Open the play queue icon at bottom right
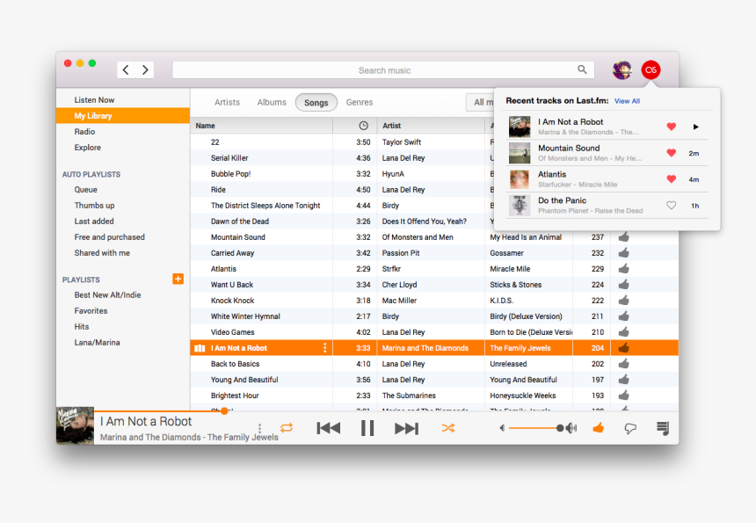The image size is (756, 523). click(x=662, y=428)
